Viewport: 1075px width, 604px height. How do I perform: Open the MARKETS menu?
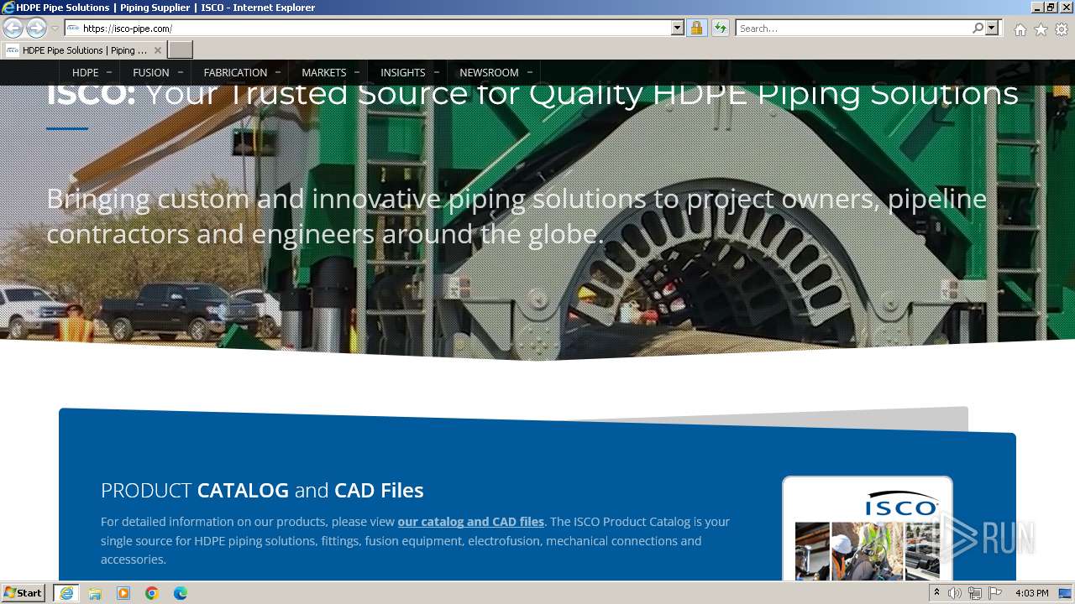tap(324, 73)
